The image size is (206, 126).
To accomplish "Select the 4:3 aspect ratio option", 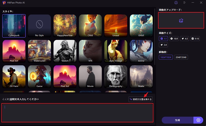I will coord(185,39).
